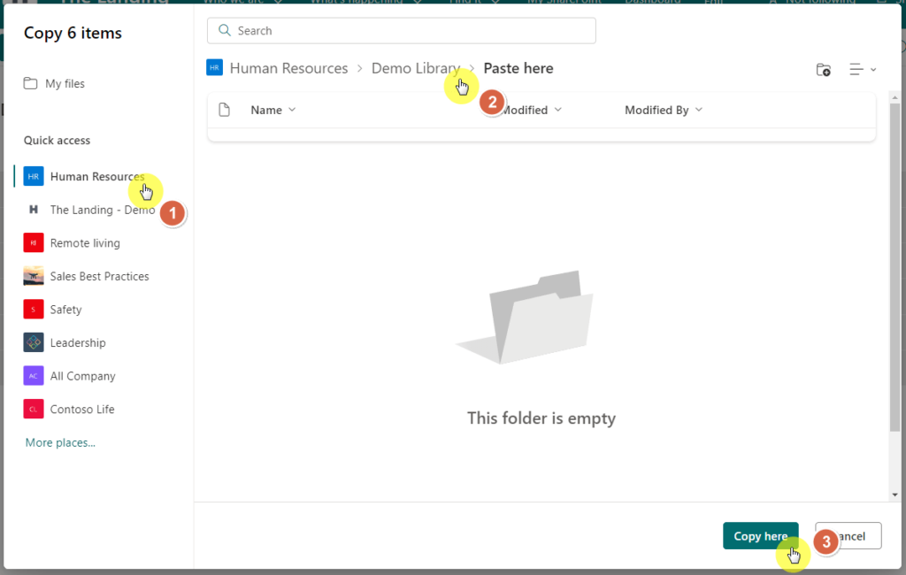
Task: Click the Leadership site icon
Action: click(x=34, y=342)
